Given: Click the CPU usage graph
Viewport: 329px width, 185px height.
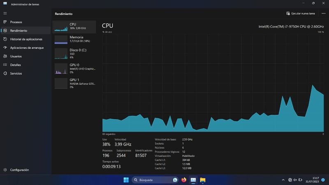Looking at the screenshot, I should click(x=213, y=83).
